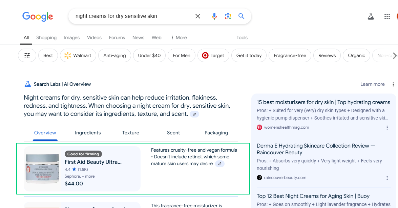Apply the Under $40 filter chip
Image resolution: width=398 pixels, height=208 pixels.
[149, 55]
